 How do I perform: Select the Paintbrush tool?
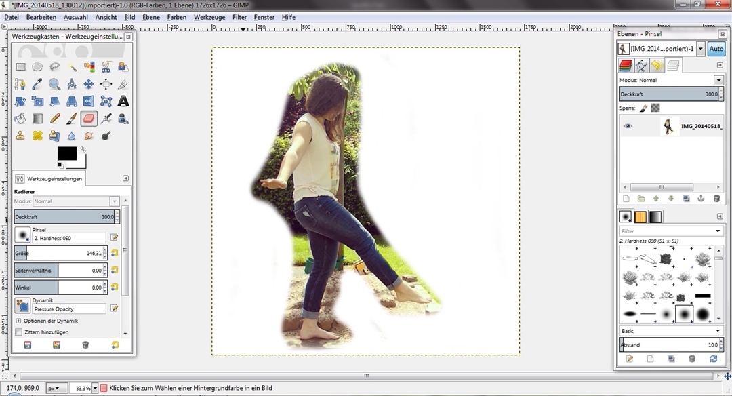coord(72,119)
